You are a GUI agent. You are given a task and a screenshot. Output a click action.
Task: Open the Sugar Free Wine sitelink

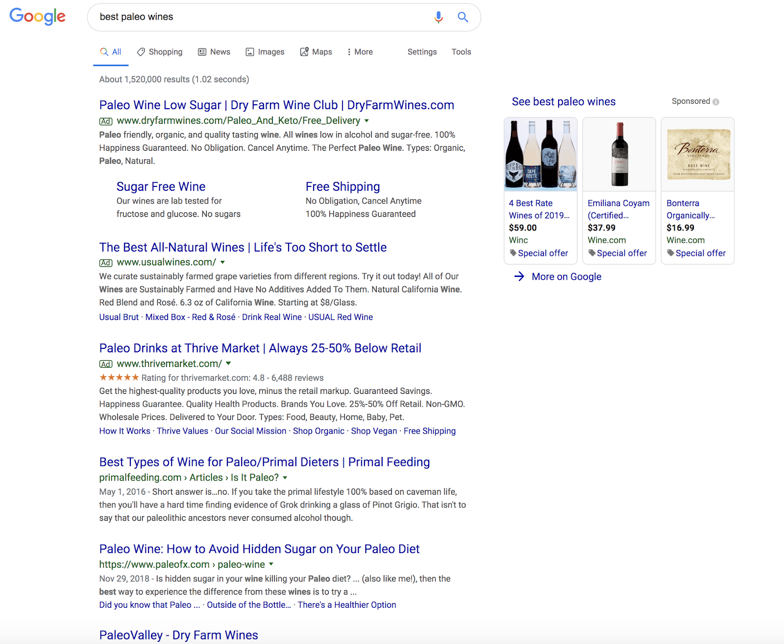pyautogui.click(x=161, y=186)
